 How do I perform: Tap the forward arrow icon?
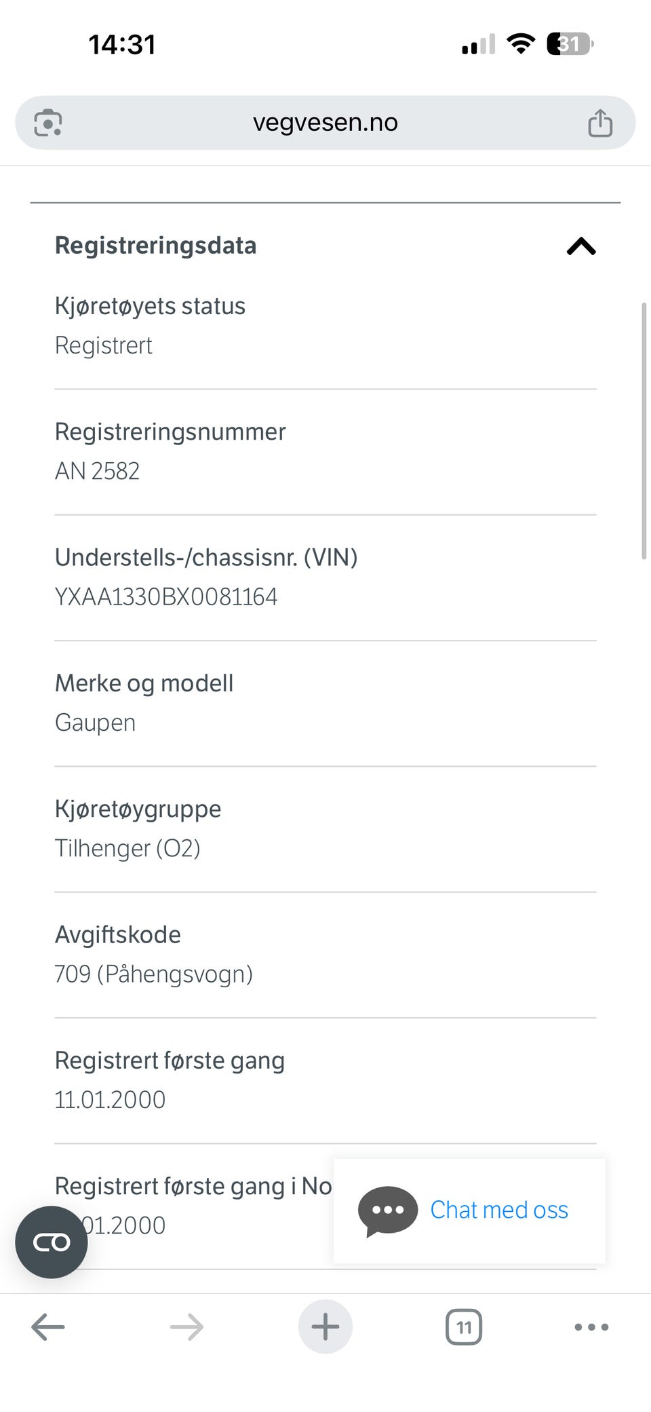(x=186, y=1327)
